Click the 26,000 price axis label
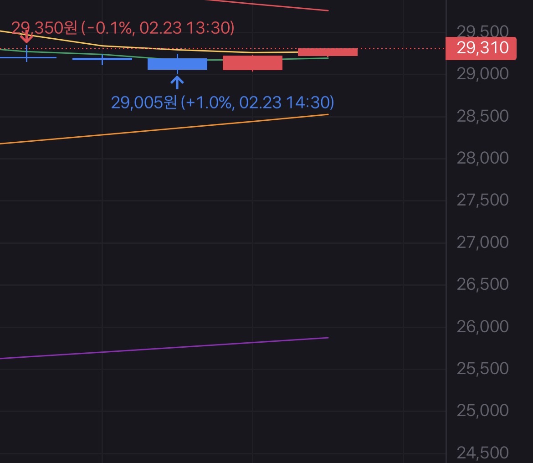Viewport: 533px width, 463px height. click(482, 326)
